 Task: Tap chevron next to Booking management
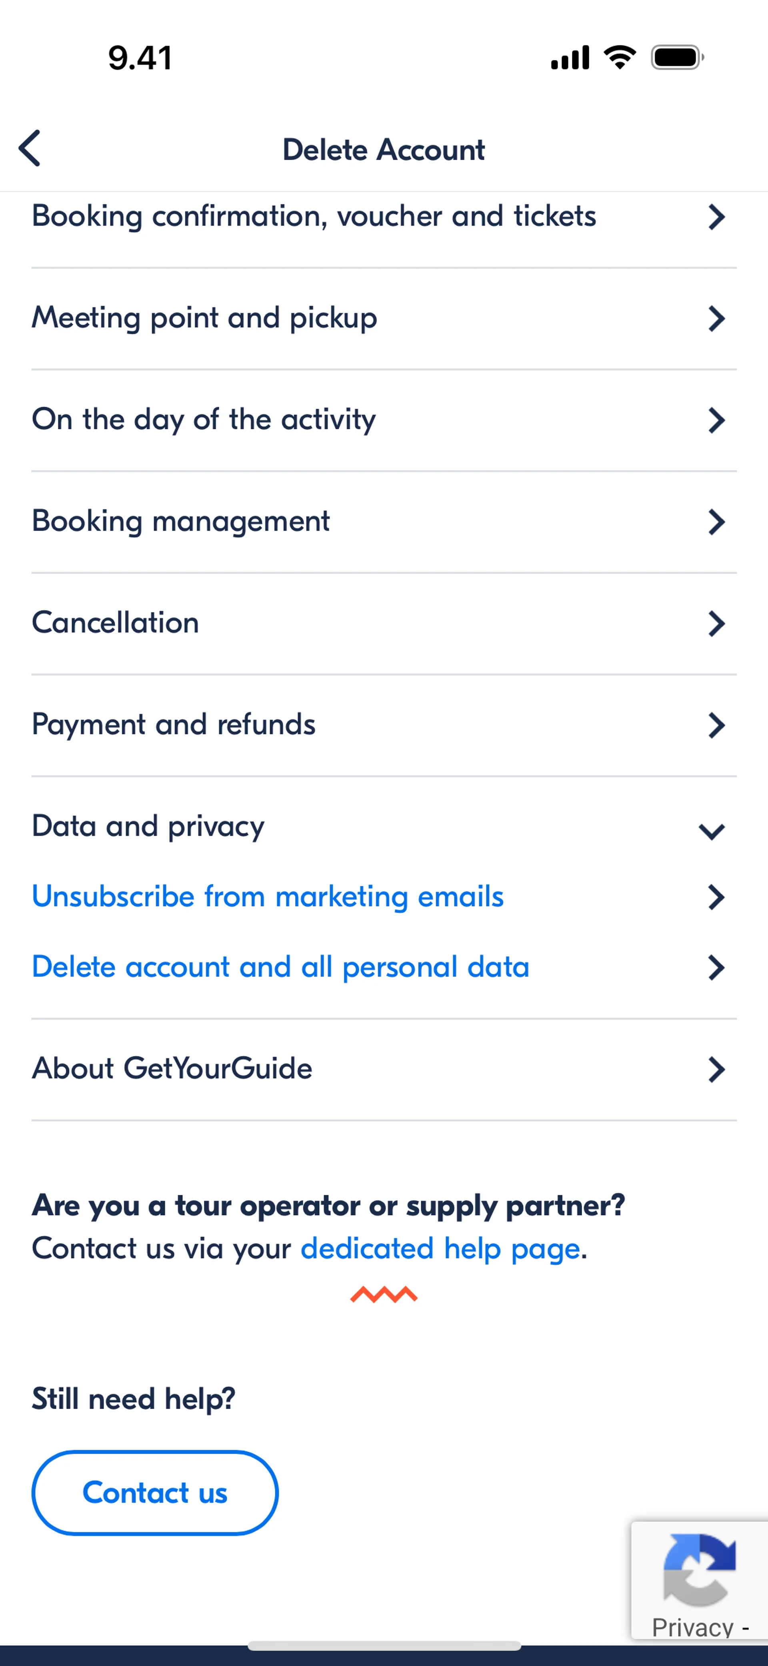pos(716,522)
